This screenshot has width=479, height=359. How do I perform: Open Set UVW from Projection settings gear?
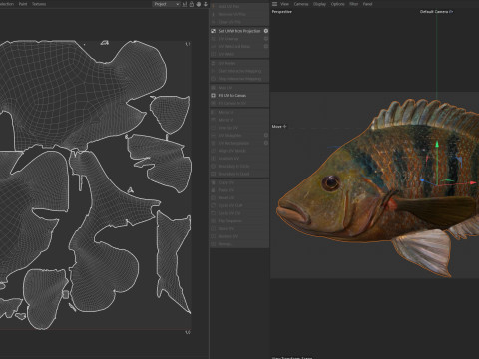[266, 31]
